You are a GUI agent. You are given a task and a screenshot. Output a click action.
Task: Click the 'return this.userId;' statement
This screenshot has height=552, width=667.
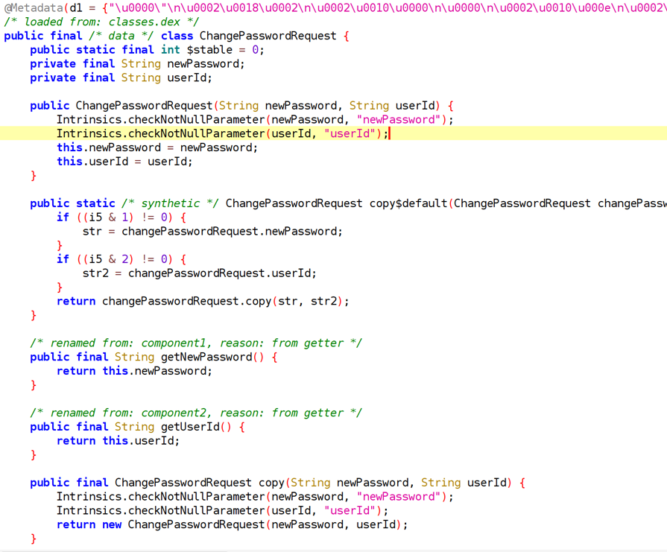(x=118, y=440)
